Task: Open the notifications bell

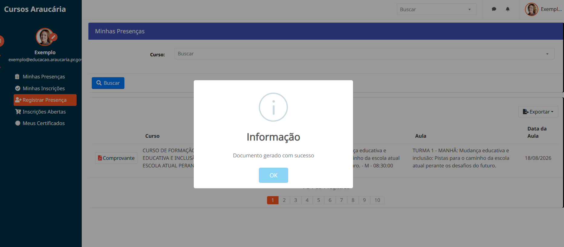Action: 508,9
